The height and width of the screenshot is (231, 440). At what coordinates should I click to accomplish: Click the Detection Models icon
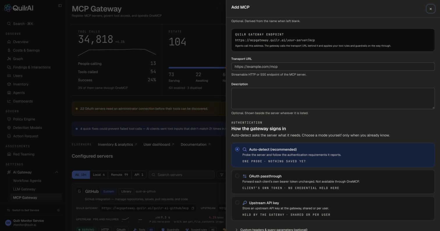[x=9, y=128]
